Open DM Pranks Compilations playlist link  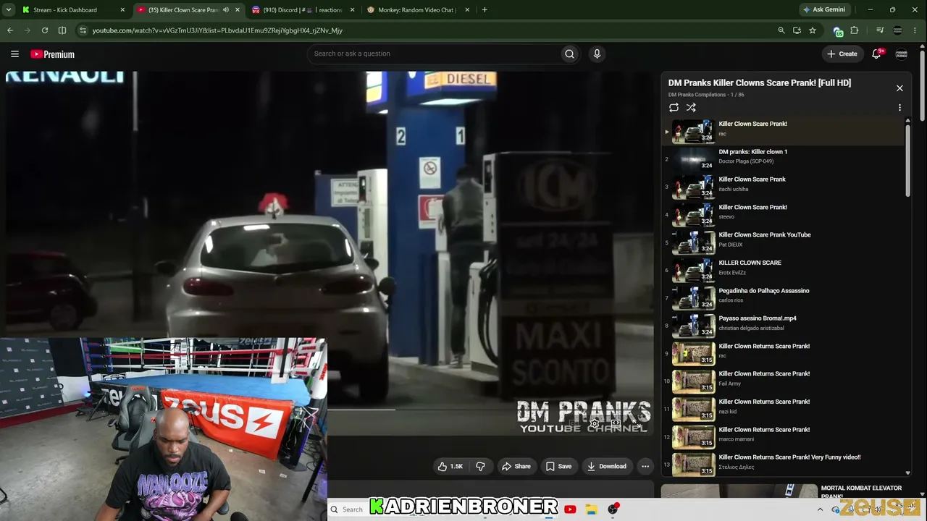pyautogui.click(x=697, y=95)
